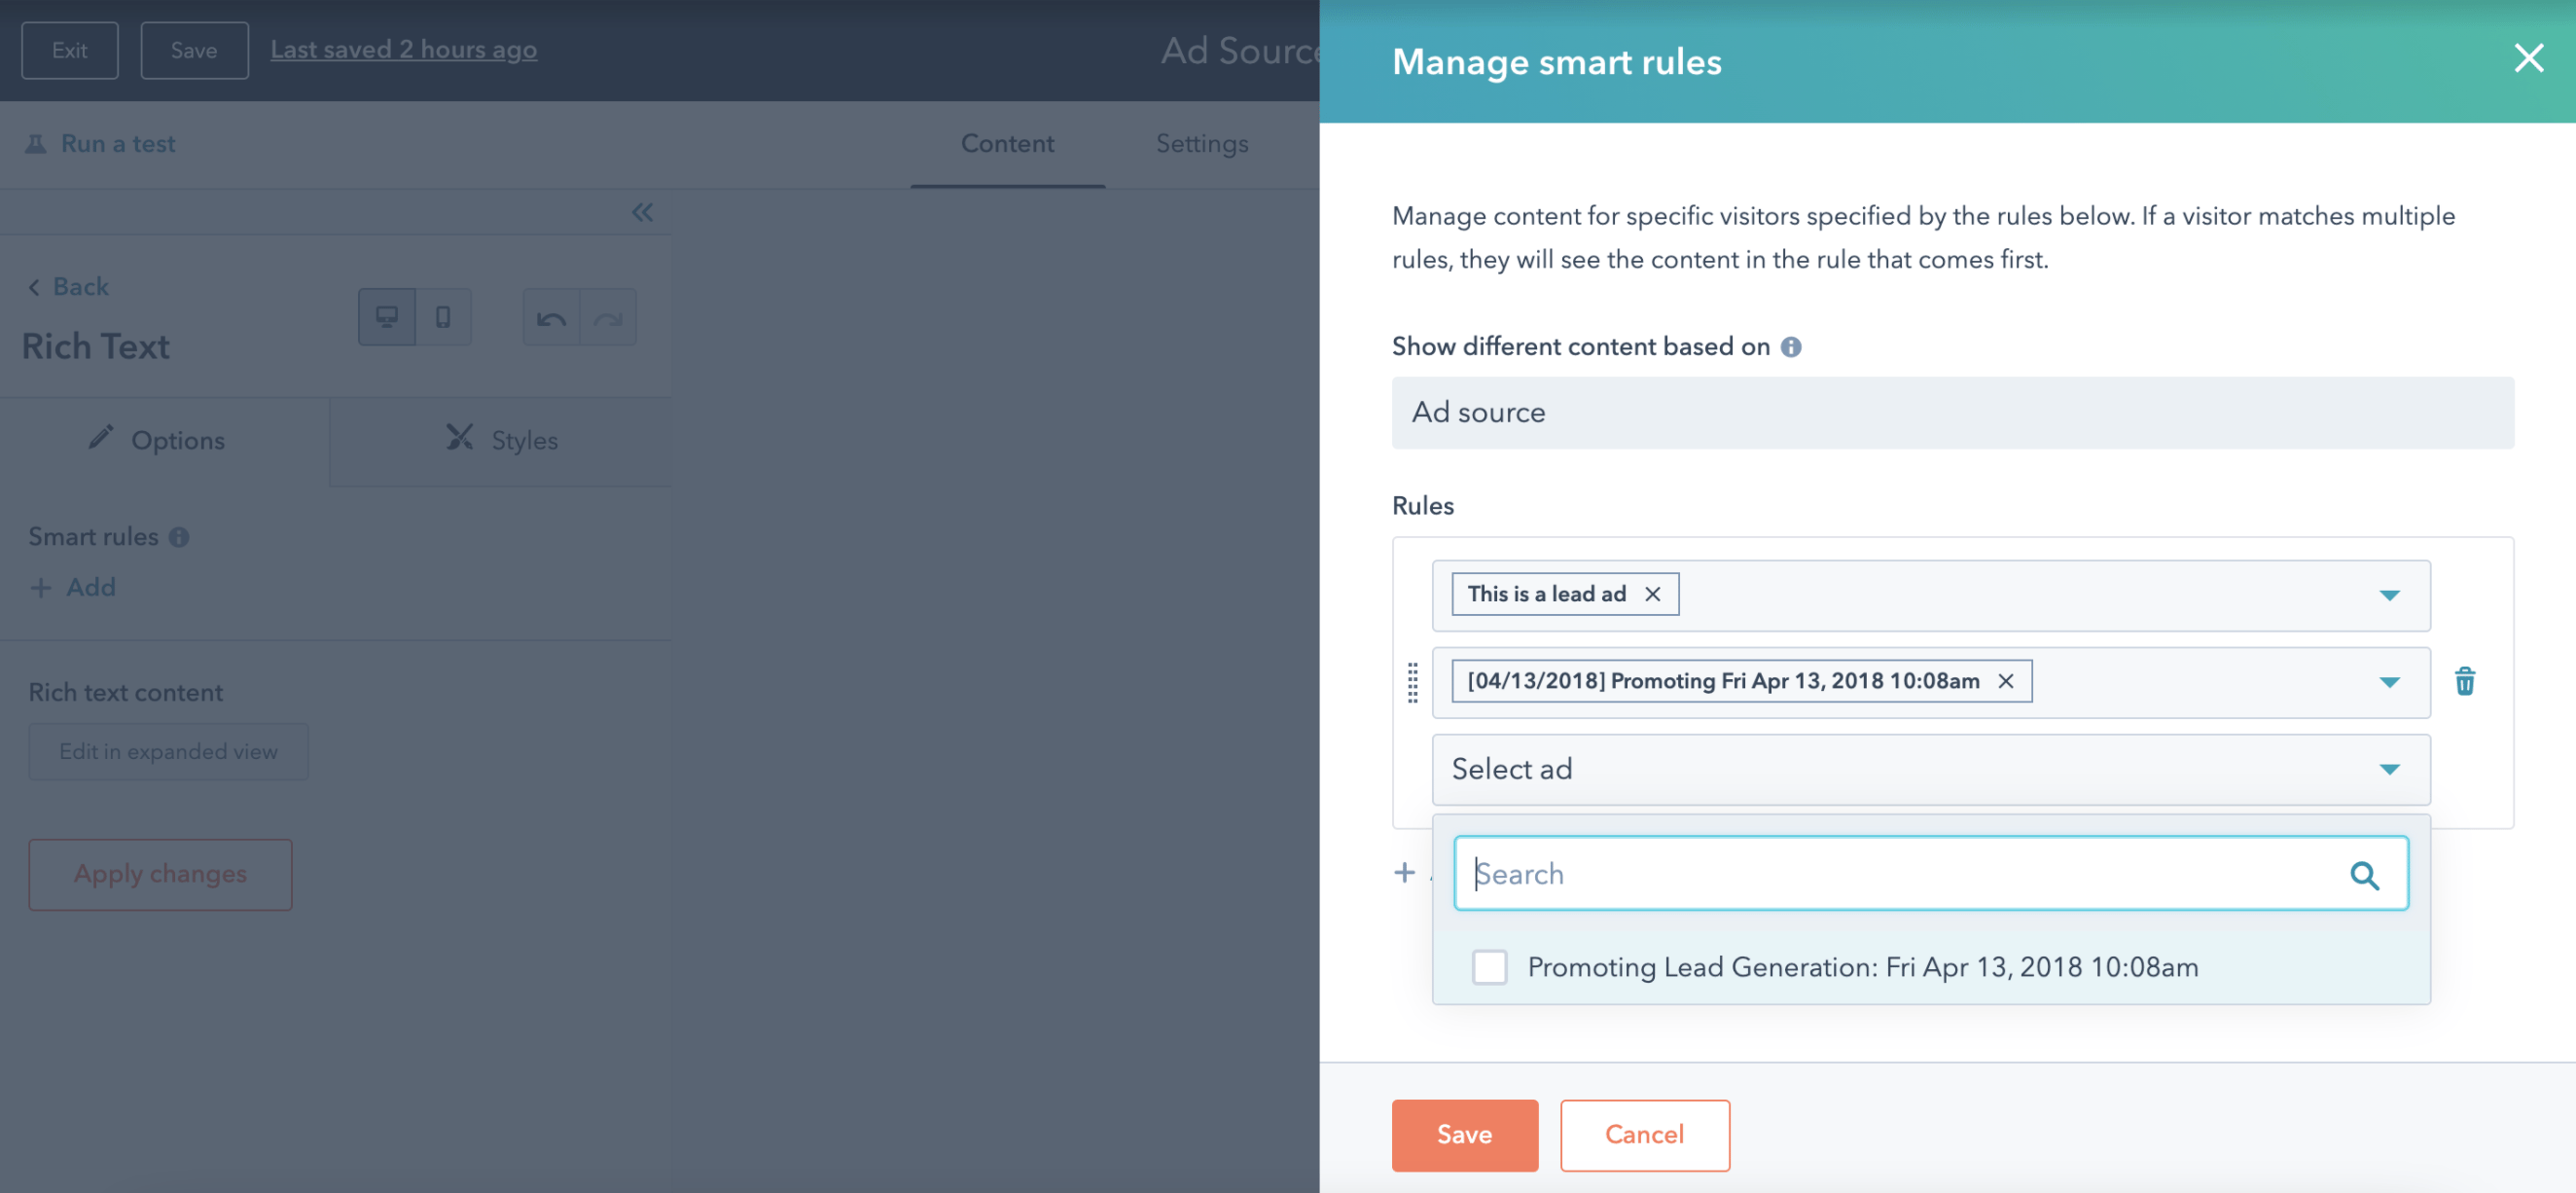Viewport: 2576px width, 1193px height.
Task: Undo the last change
Action: (x=550, y=316)
